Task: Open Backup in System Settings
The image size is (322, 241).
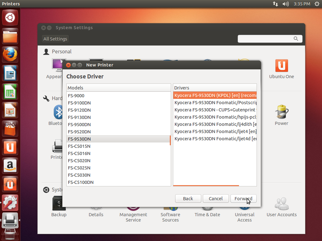Action: click(x=59, y=206)
